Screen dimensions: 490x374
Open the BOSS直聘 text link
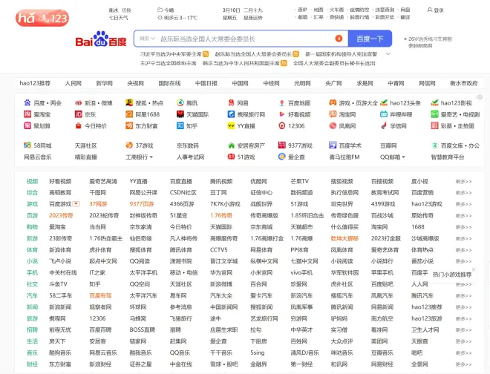pyautogui.click(x=143, y=330)
